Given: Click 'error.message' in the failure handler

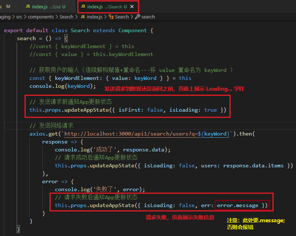Looking at the screenshot, I should click(x=237, y=205).
